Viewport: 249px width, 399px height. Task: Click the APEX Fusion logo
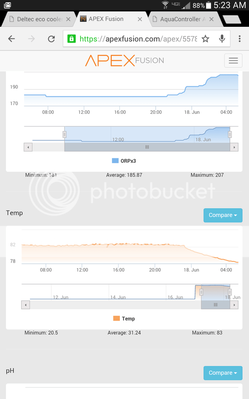124,60
